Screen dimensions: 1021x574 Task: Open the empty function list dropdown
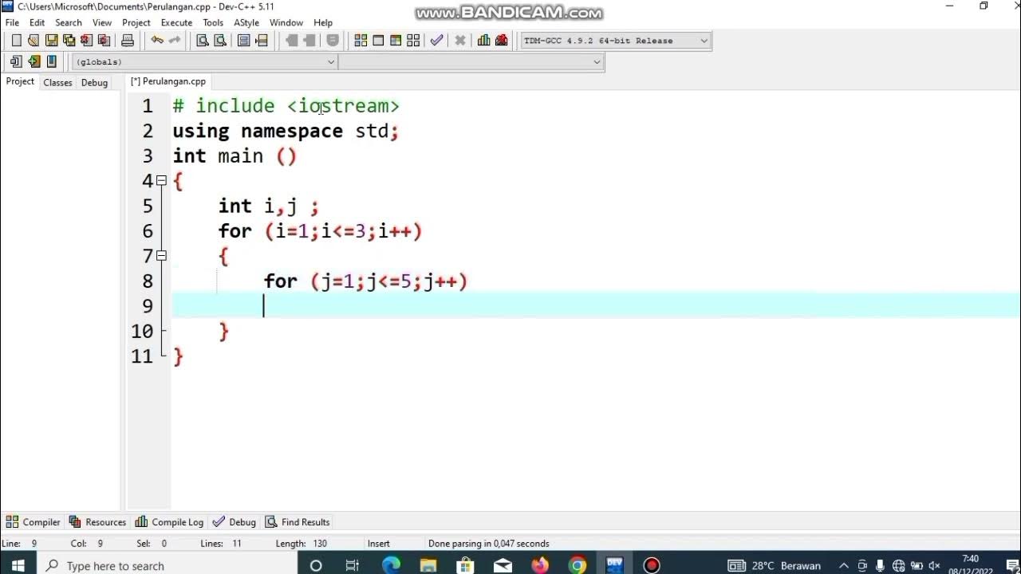pyautogui.click(x=471, y=61)
